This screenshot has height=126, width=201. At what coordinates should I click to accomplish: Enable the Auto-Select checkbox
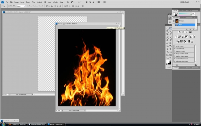pyautogui.click(x=9, y=6)
